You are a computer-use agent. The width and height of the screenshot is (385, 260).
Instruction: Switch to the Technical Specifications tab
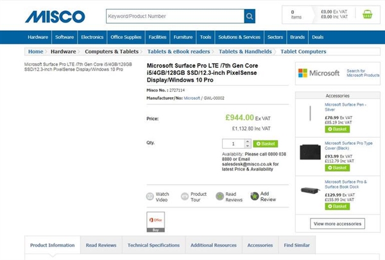pyautogui.click(x=153, y=245)
